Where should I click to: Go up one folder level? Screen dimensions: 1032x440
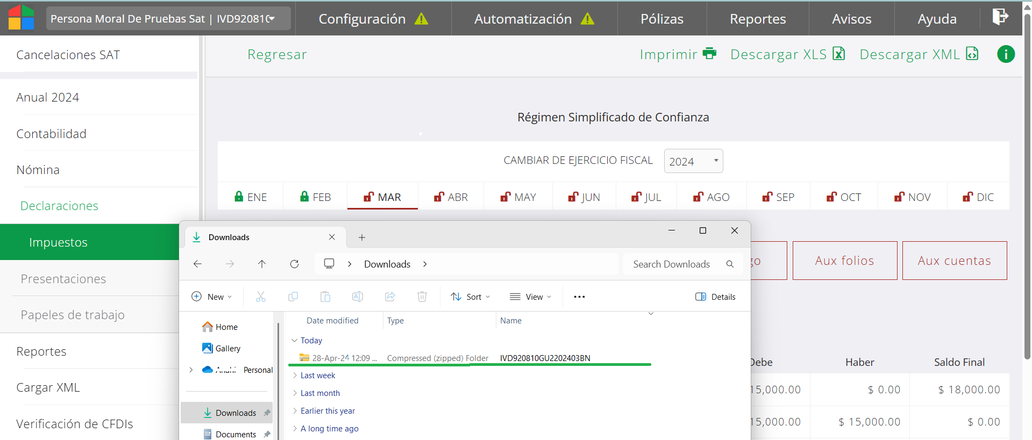click(x=262, y=264)
